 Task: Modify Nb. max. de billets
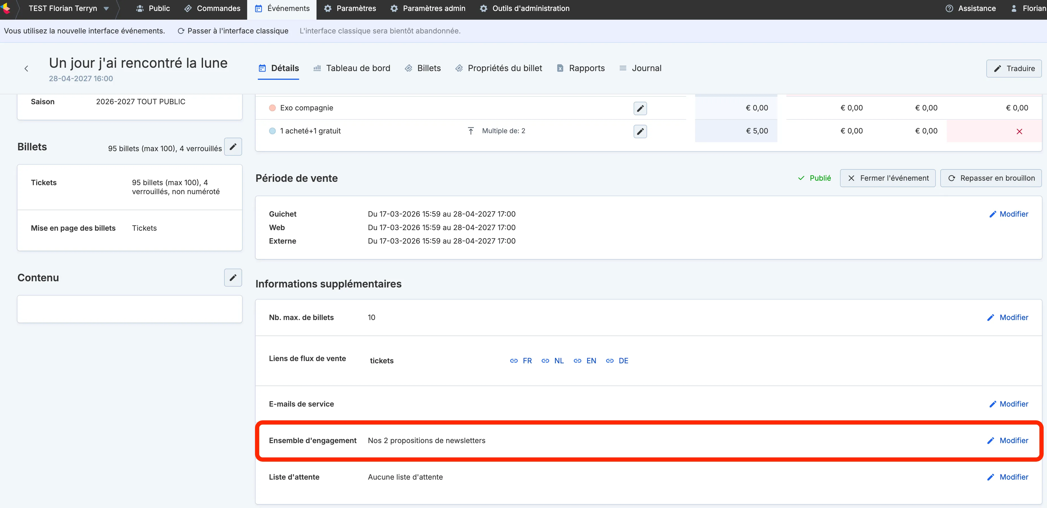[x=1008, y=318]
